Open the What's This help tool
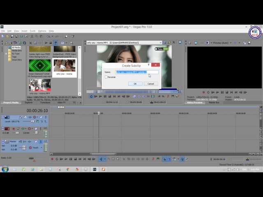 (73, 37)
